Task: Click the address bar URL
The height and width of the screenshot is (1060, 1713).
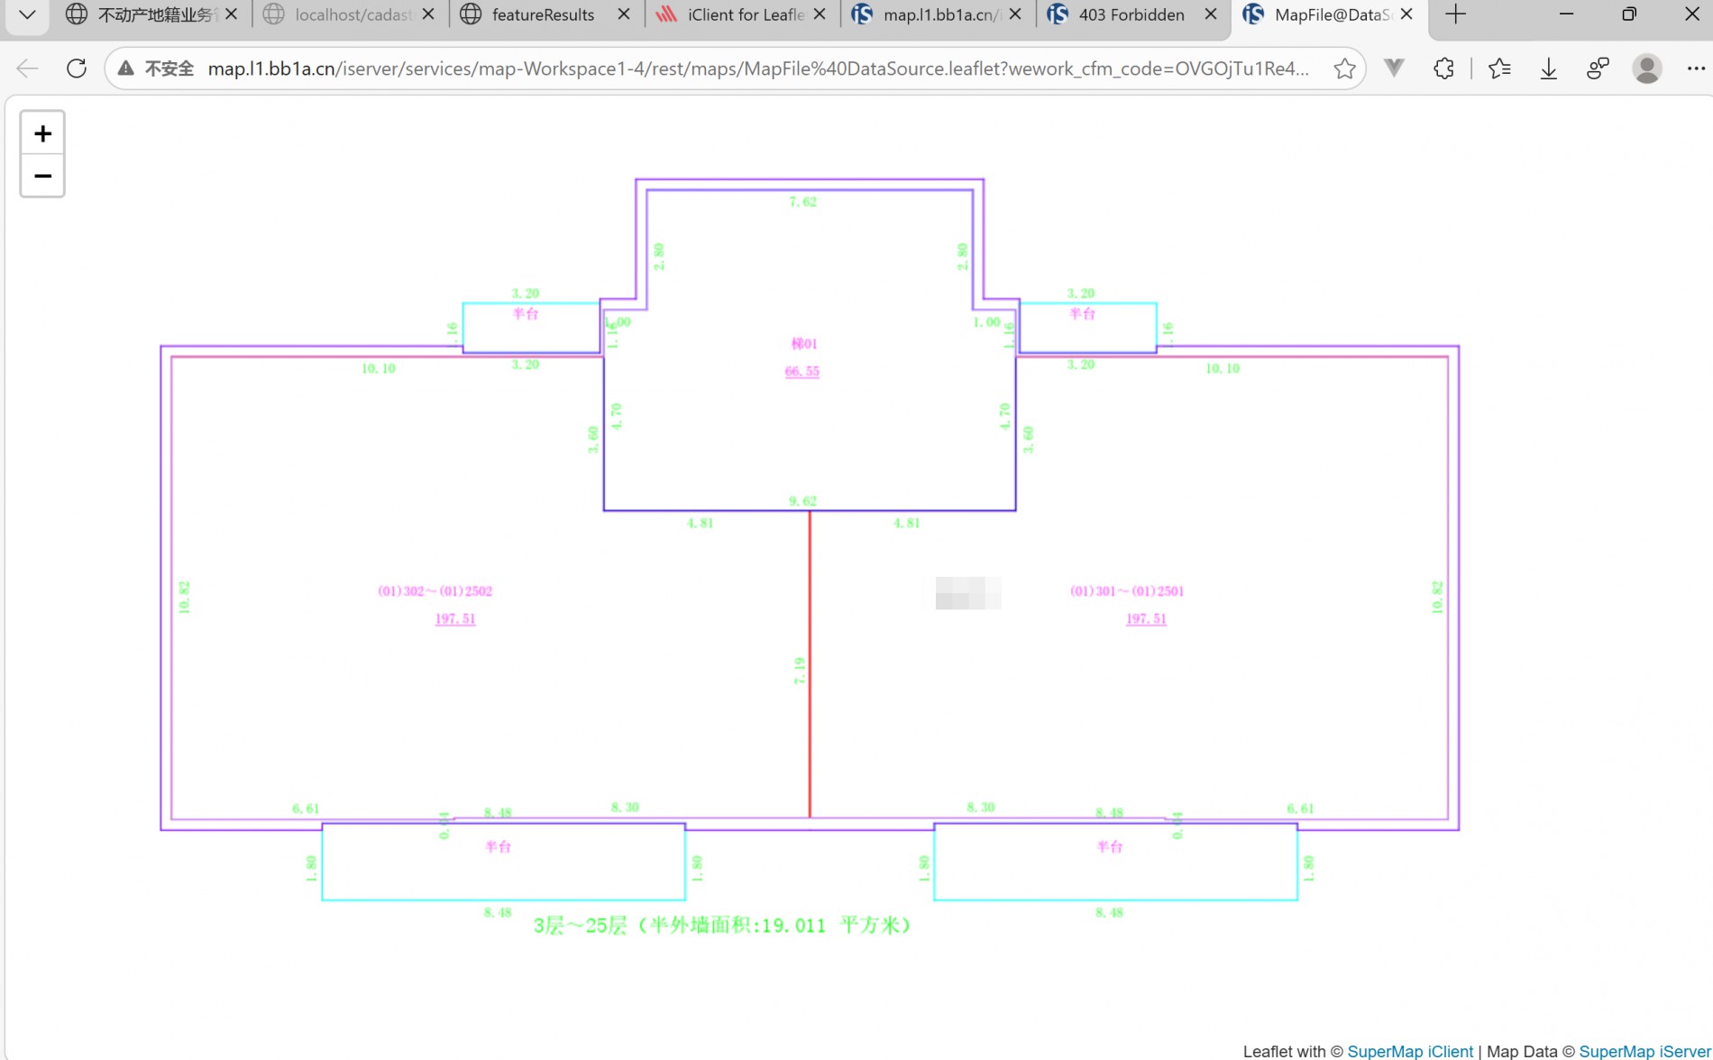Action: click(757, 69)
